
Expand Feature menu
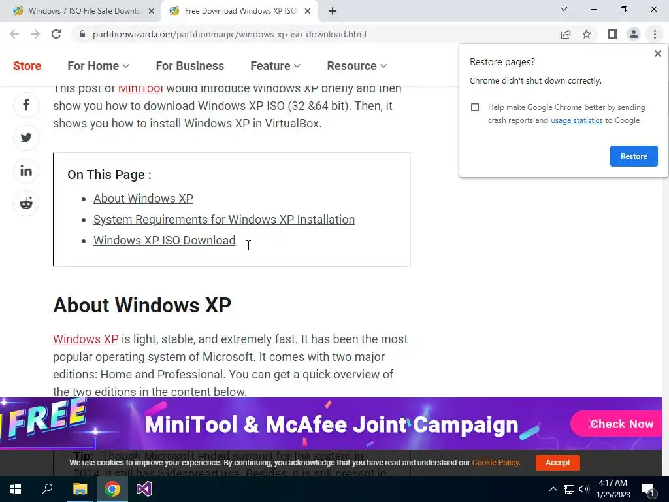275,66
